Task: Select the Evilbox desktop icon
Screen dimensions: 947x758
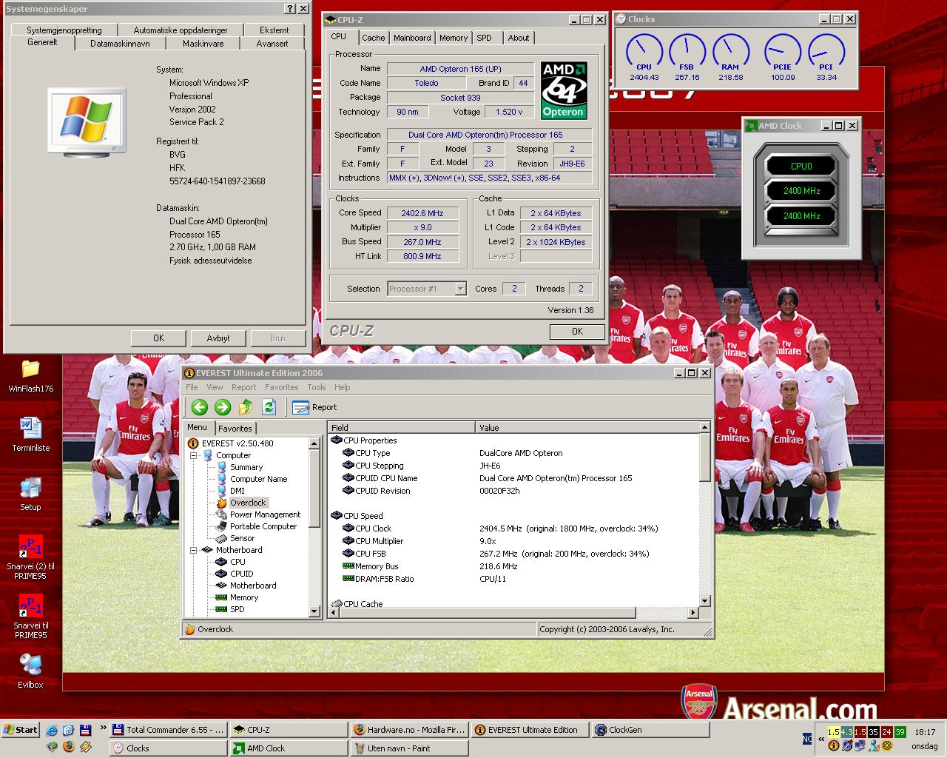Action: tap(30, 665)
